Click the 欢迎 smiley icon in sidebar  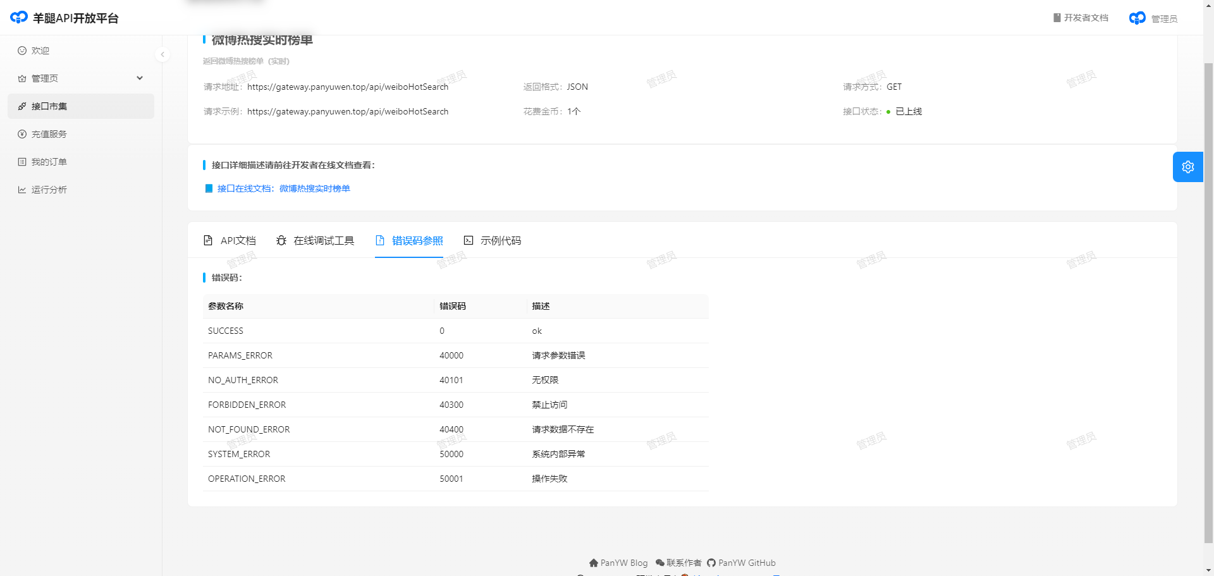pos(22,51)
